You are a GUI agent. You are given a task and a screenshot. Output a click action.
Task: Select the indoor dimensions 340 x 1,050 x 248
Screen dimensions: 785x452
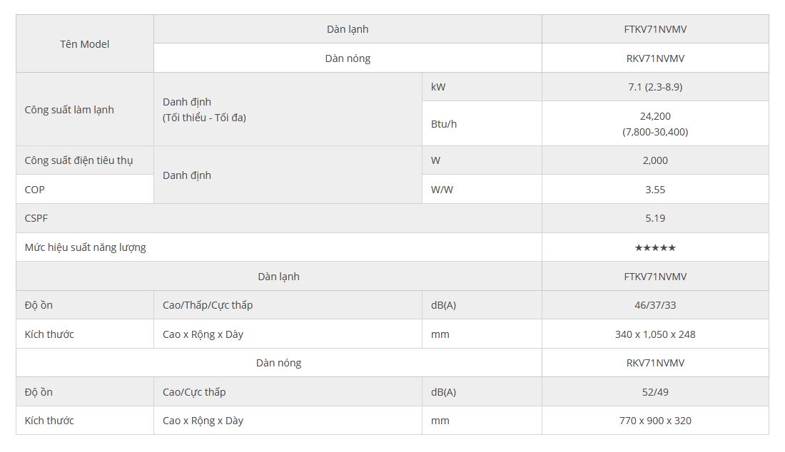pyautogui.click(x=655, y=334)
